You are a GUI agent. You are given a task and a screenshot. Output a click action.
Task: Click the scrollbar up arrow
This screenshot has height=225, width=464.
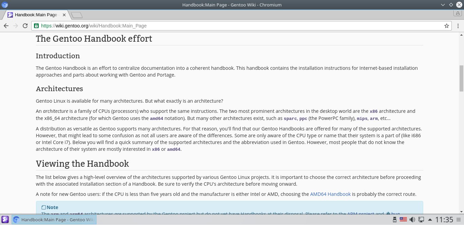click(x=462, y=35)
